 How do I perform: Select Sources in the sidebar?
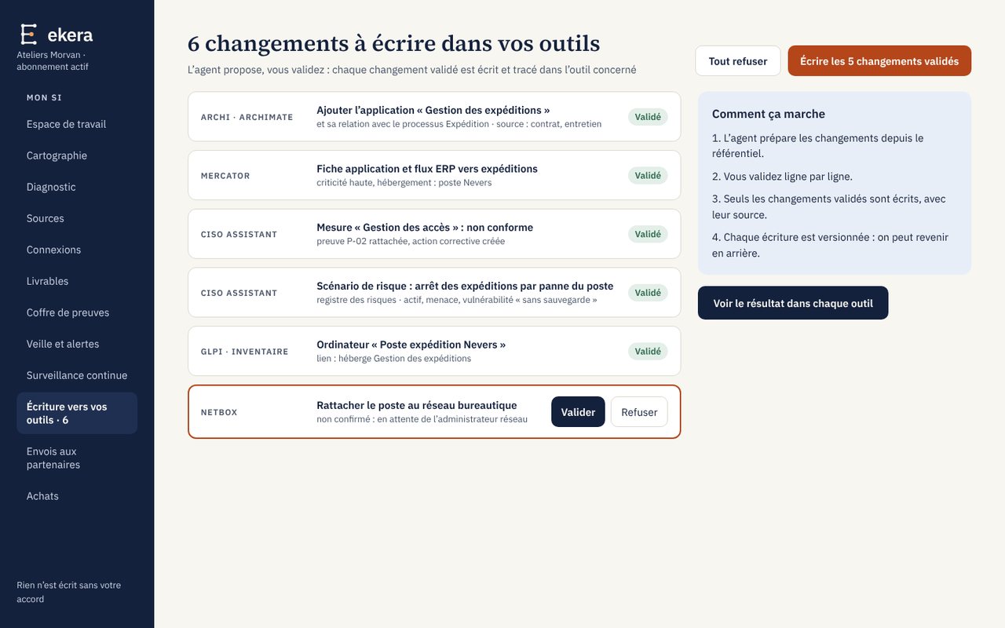point(77,218)
